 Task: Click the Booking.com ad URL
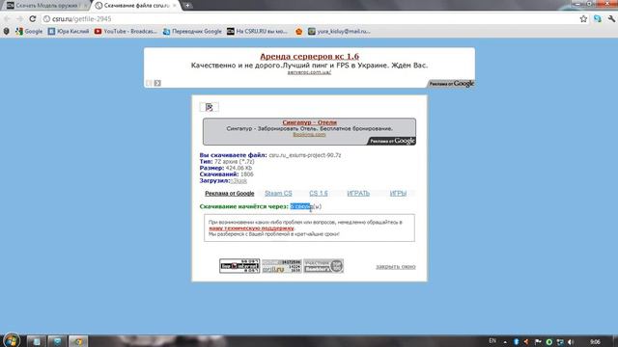tap(309, 134)
